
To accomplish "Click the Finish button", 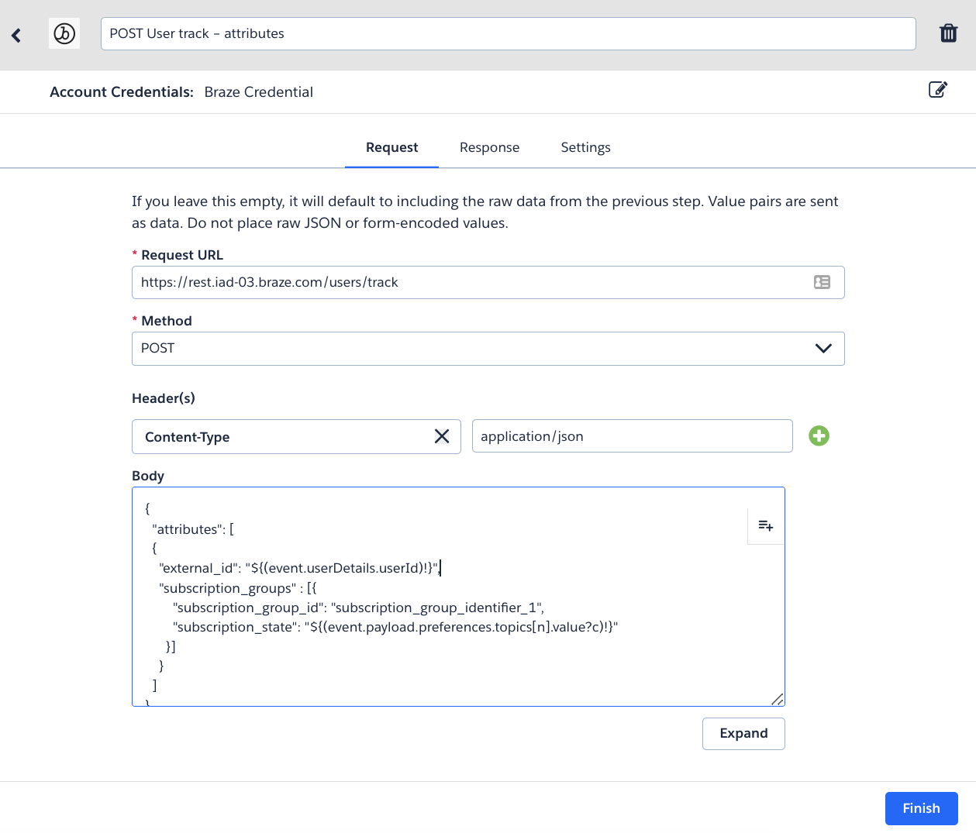I will (921, 808).
